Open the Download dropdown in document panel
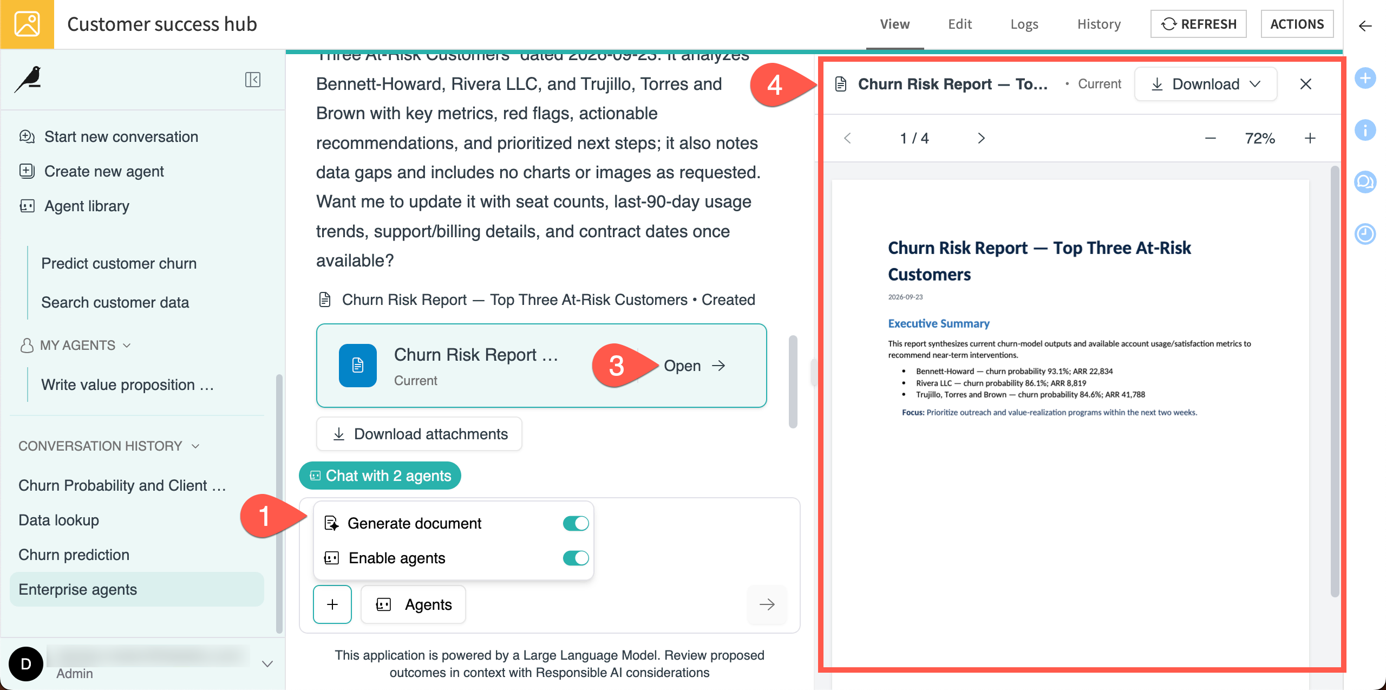The image size is (1386, 690). point(1206,84)
